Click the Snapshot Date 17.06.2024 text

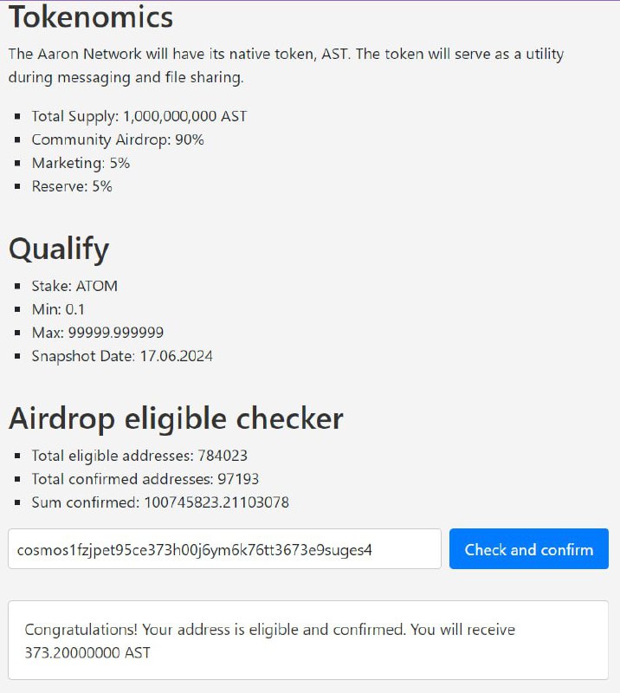tap(122, 356)
